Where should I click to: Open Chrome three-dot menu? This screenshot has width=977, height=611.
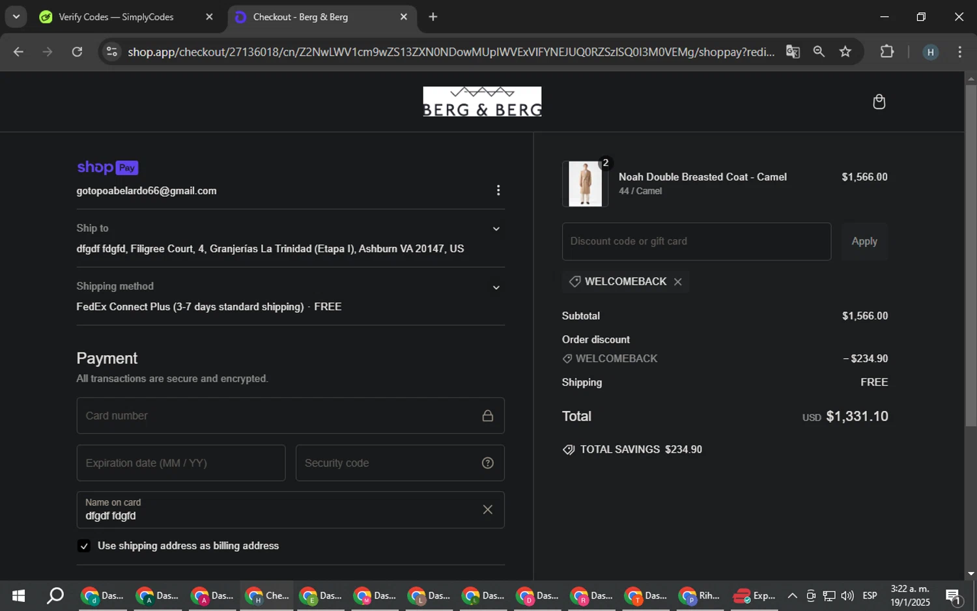coord(959,52)
